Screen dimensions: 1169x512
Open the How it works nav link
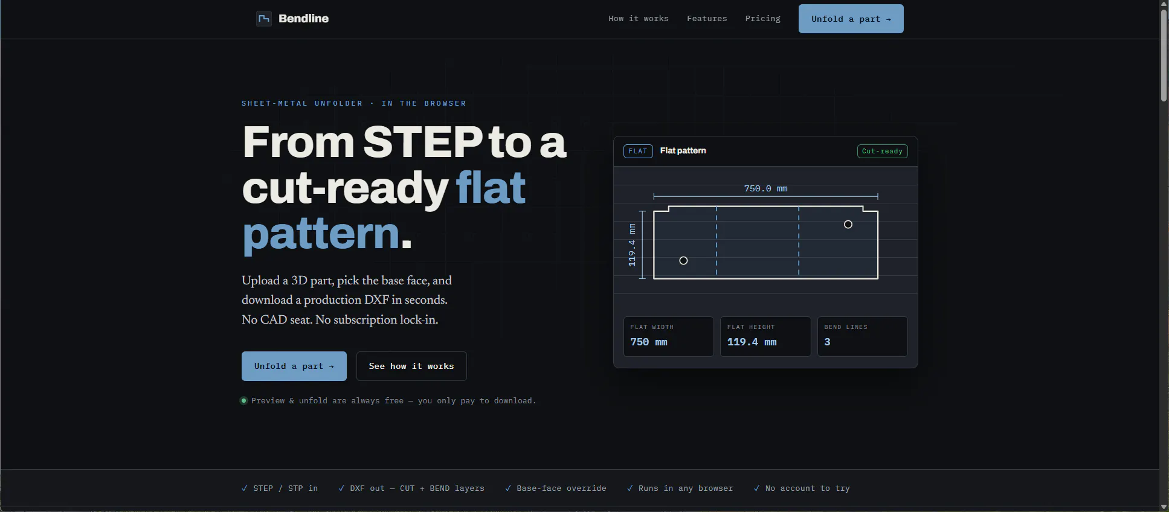639,19
